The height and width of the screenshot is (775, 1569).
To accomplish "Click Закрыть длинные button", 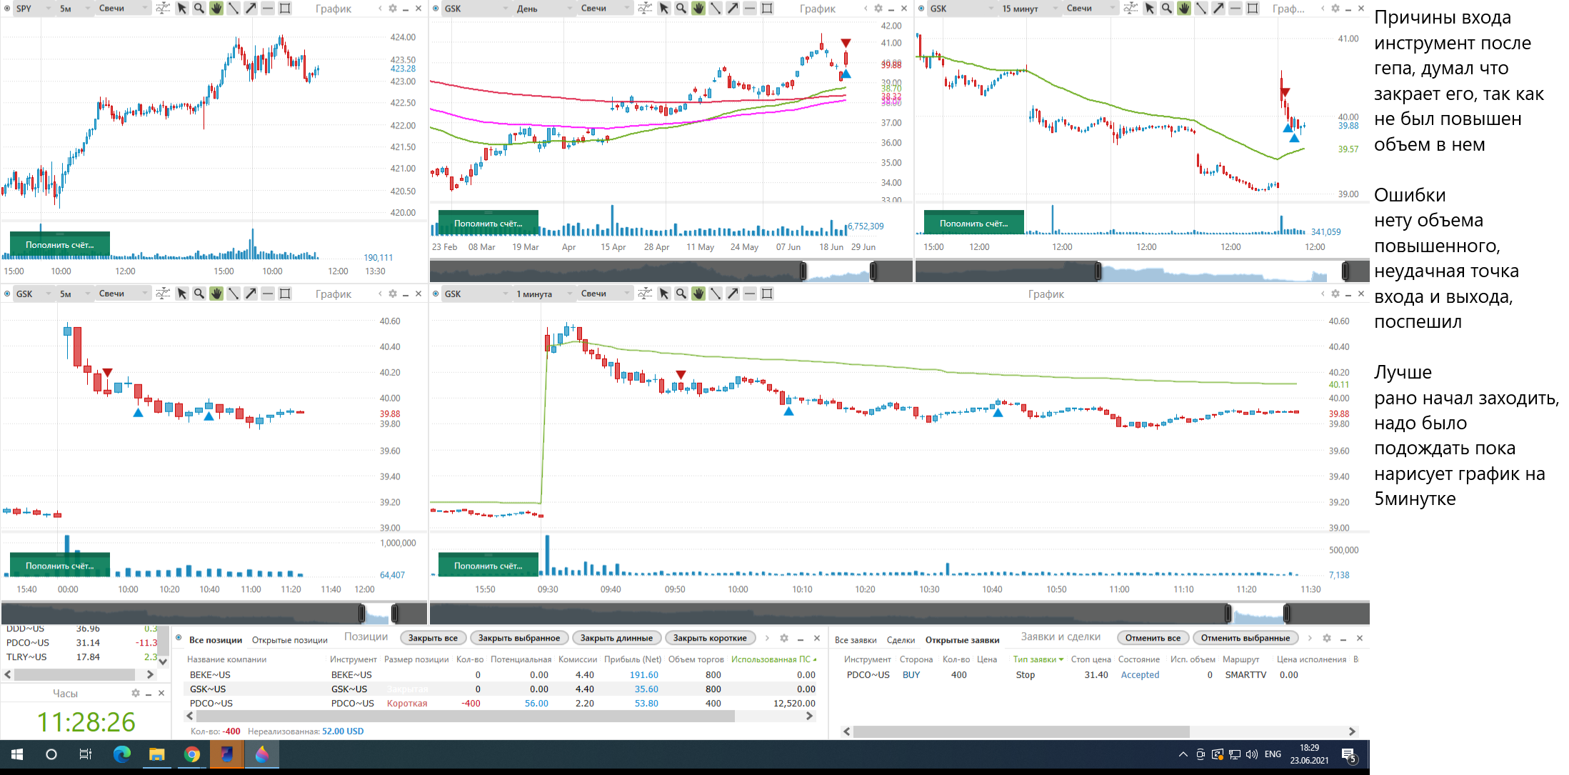I will click(616, 638).
